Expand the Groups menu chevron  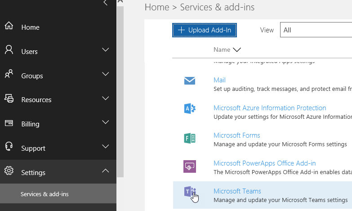105,74
